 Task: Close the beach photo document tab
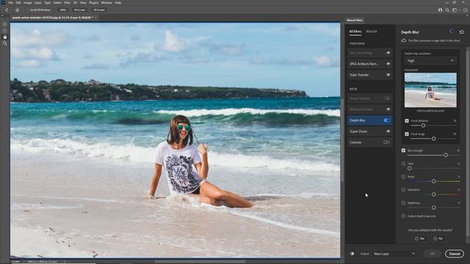tap(95, 18)
